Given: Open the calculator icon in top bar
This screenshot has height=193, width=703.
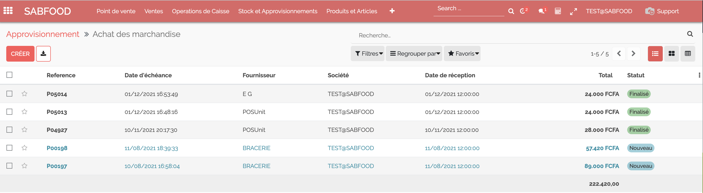Looking at the screenshot, I should 558,11.
